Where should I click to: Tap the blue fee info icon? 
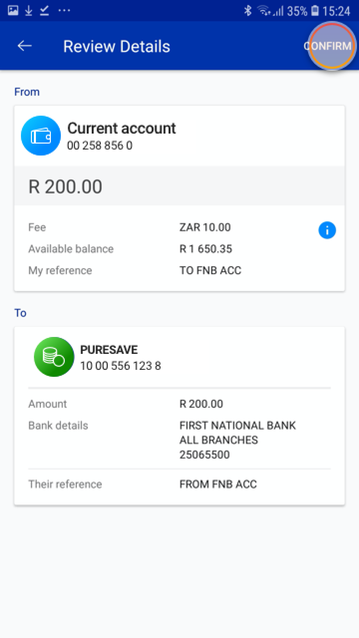[x=327, y=230]
